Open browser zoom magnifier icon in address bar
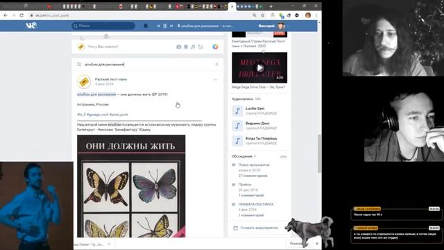 click(255, 15)
